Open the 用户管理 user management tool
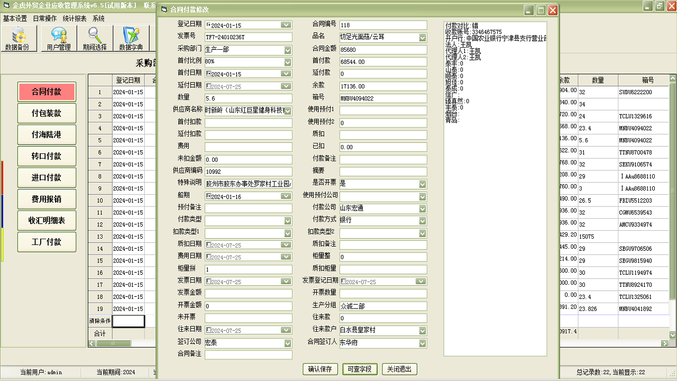This screenshot has height=381, width=677. [x=59, y=38]
